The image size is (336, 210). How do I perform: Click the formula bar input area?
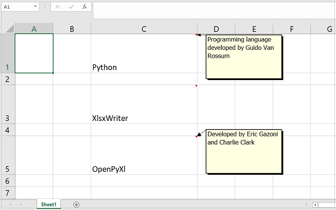point(214,10)
